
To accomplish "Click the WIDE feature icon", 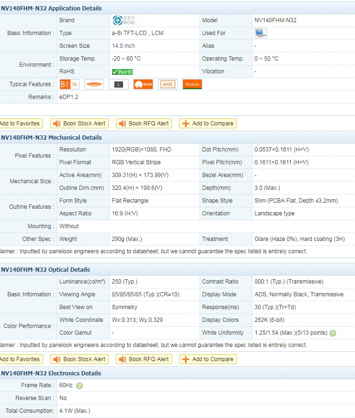I will 168,85.
